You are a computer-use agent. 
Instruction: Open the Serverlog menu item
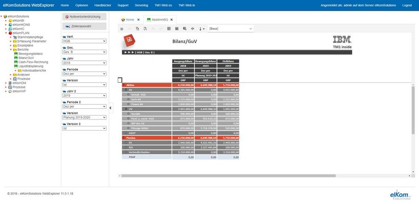click(x=142, y=5)
